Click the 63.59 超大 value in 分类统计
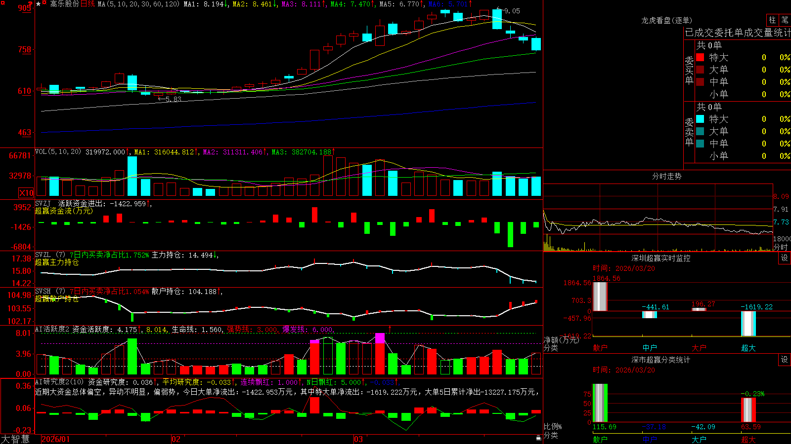The image size is (791, 444). pyautogui.click(x=750, y=427)
